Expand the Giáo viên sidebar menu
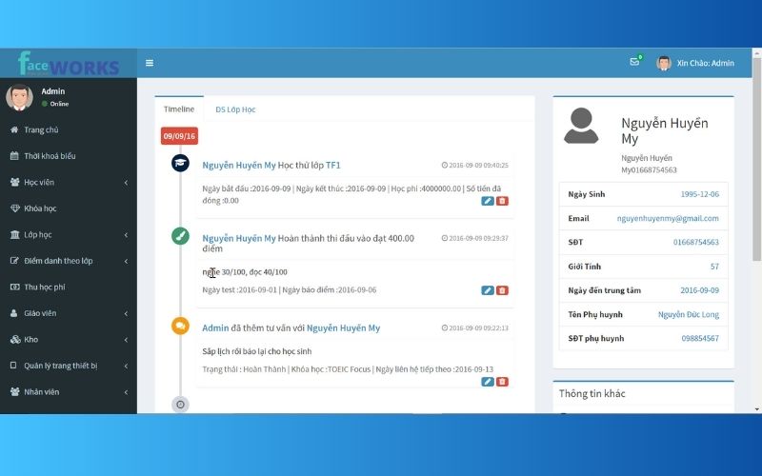Screen dimensions: 762x476 pyautogui.click(x=67, y=312)
